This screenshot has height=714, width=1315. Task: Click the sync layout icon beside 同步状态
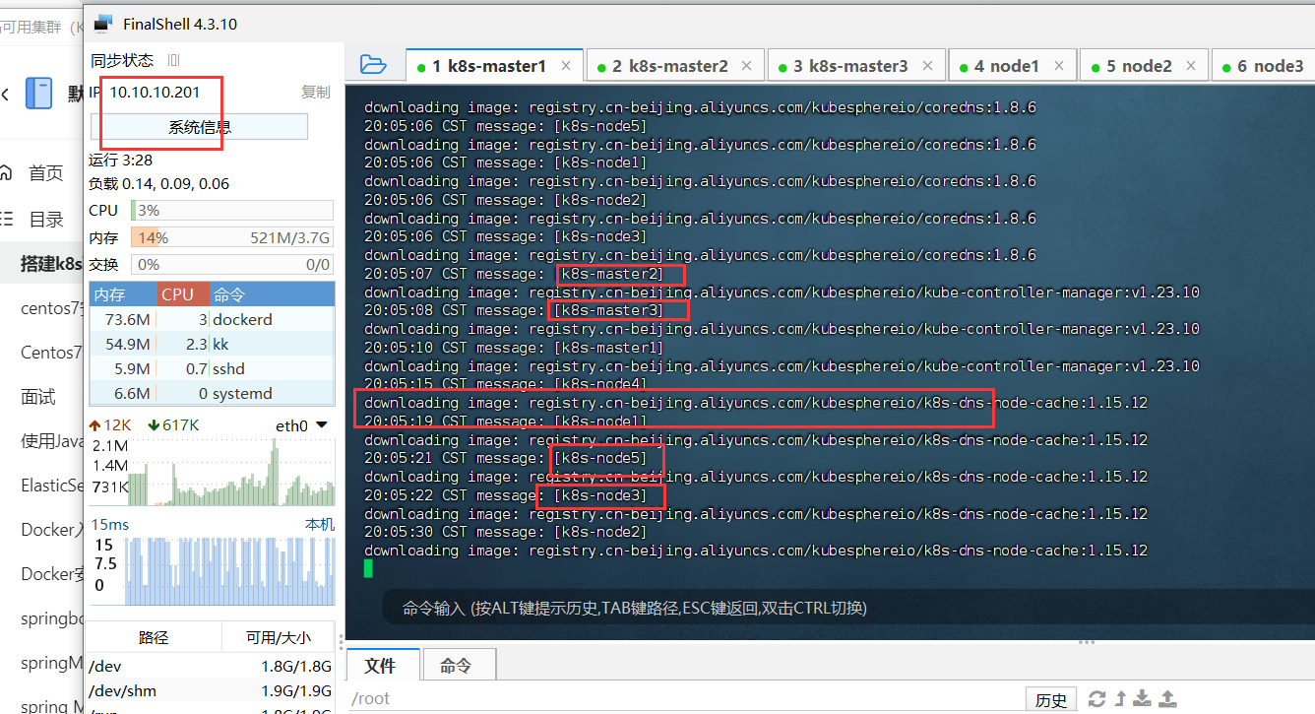point(173,59)
